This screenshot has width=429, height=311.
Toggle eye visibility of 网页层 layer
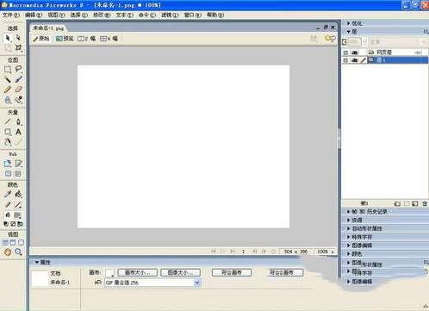(355, 53)
